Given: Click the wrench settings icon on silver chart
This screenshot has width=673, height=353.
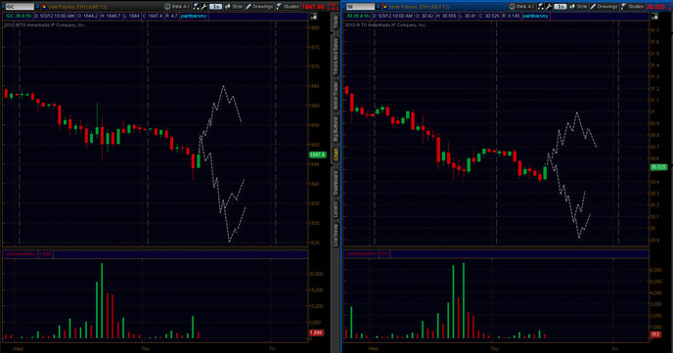Looking at the screenshot, I should (x=549, y=7).
